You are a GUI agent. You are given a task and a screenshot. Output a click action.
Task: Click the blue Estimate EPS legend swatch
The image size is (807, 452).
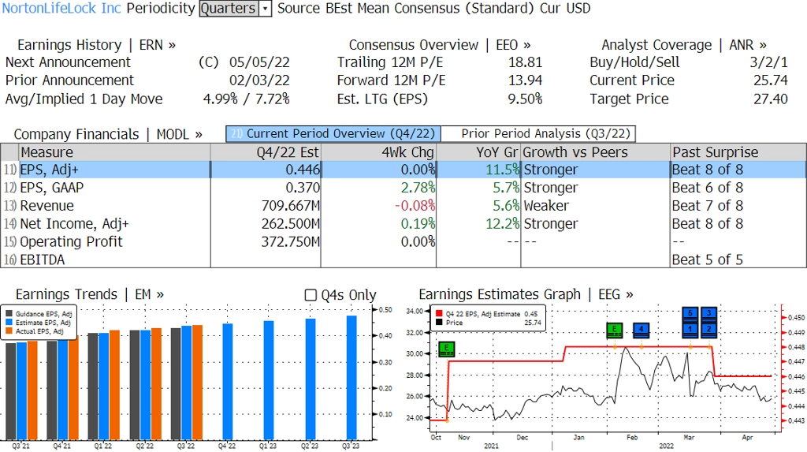(9, 323)
